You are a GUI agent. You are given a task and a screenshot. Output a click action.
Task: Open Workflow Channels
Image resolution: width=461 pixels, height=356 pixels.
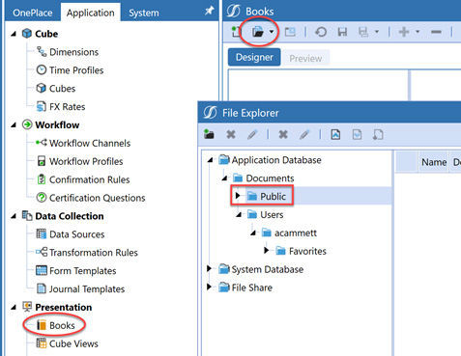(90, 143)
